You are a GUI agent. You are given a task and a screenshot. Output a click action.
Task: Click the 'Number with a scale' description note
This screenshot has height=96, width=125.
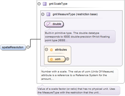point(79,75)
